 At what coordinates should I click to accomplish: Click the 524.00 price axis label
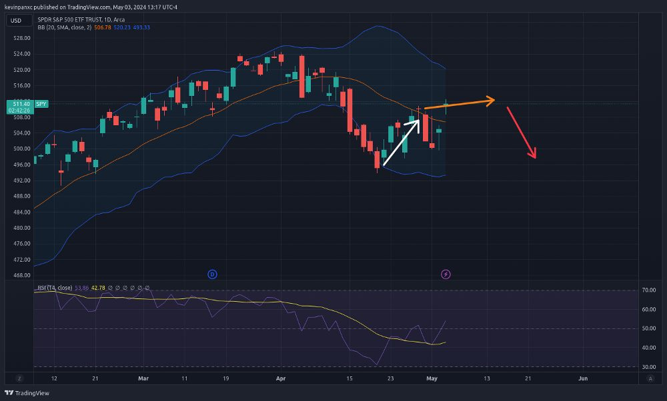tap(22, 53)
